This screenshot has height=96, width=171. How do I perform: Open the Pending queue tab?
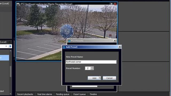tap(63, 94)
